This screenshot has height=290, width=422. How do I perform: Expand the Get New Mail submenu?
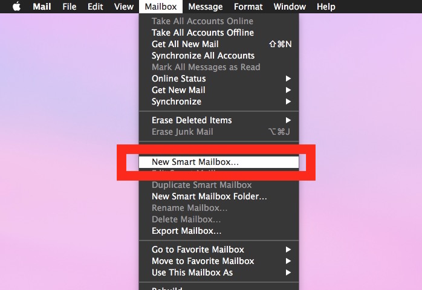click(x=219, y=90)
